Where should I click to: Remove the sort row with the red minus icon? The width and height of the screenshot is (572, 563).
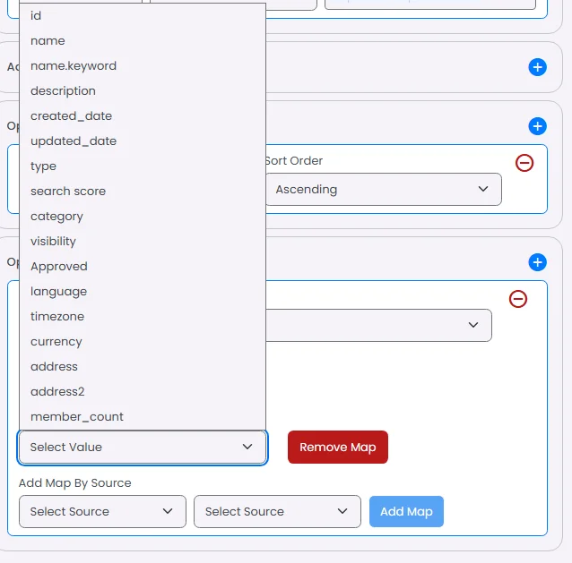coord(524,163)
